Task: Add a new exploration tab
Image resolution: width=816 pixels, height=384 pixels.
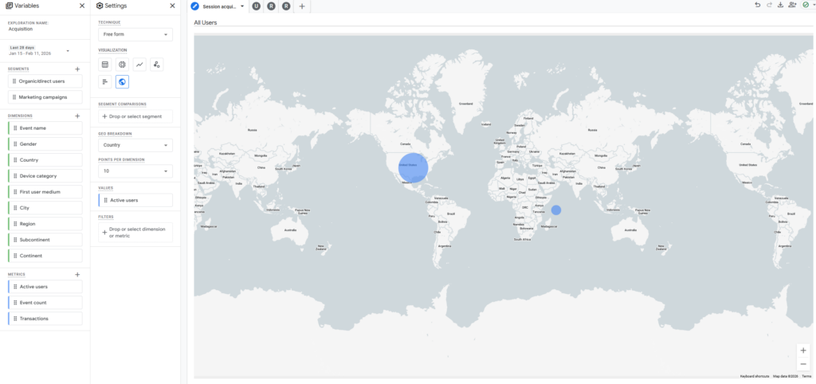Action: [x=301, y=6]
